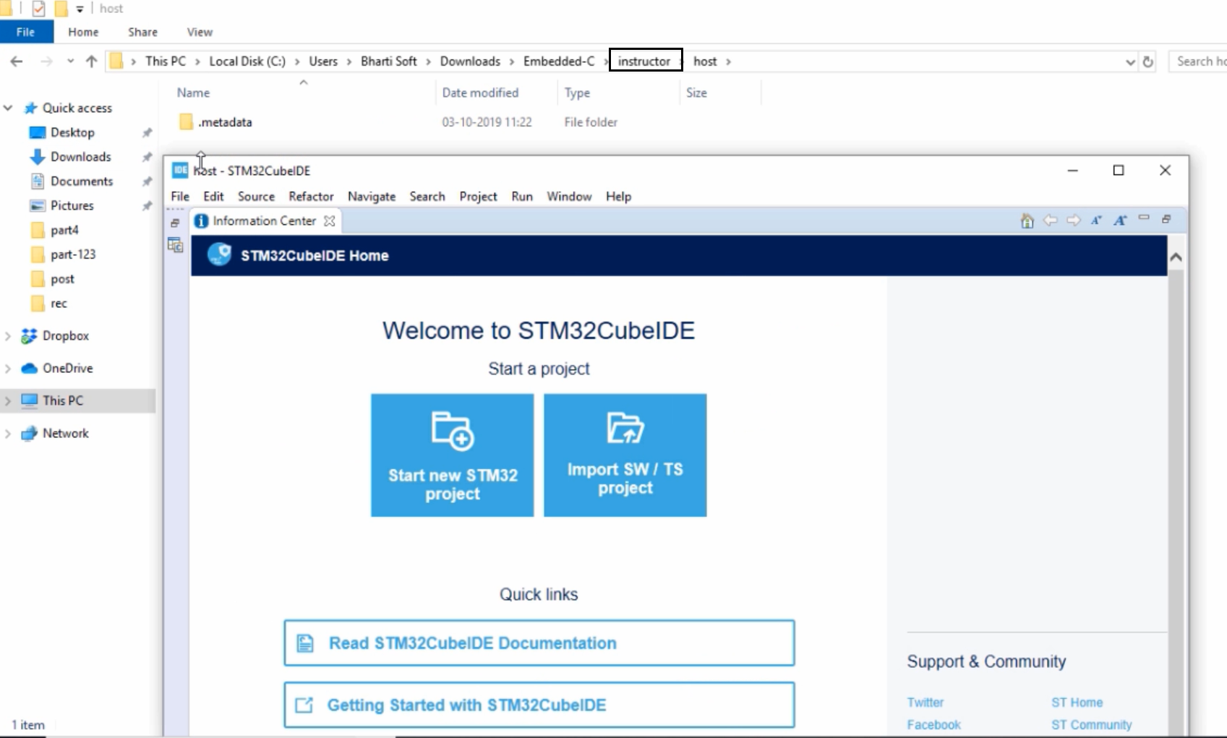1227x738 pixels.
Task: Click the back arrow in Information Center toolbar
Action: pyautogui.click(x=1051, y=220)
